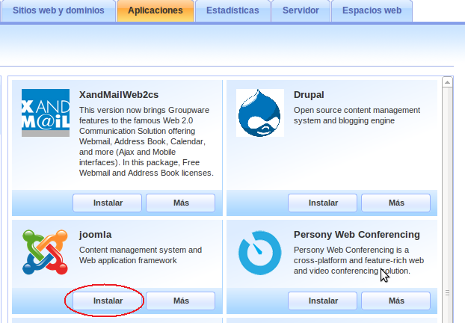Click the joomla title text
Screen dimensions: 465x323
point(95,235)
